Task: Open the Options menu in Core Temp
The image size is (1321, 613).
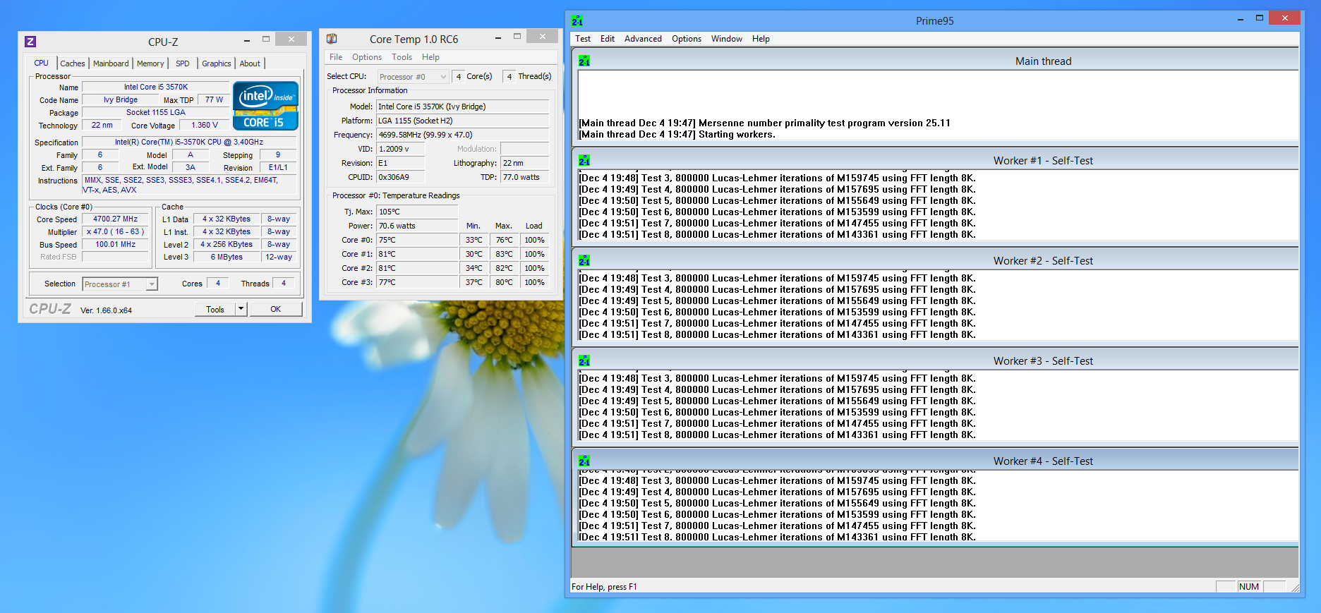Action: coord(367,57)
